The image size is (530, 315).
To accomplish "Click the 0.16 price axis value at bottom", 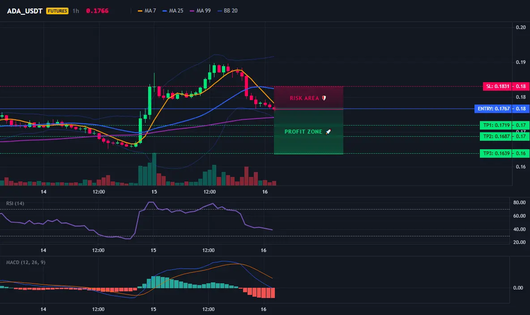I will 521,167.
